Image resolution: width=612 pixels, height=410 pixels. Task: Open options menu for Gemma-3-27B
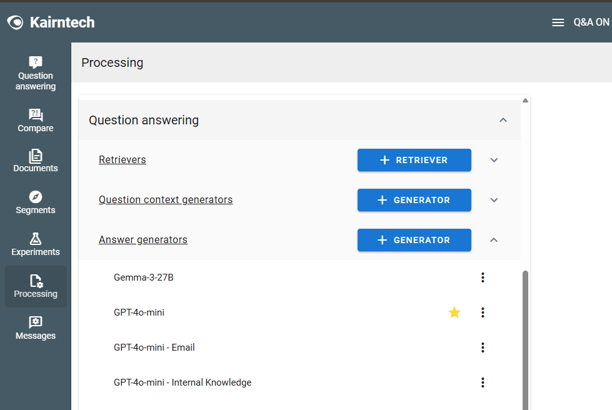coord(483,277)
